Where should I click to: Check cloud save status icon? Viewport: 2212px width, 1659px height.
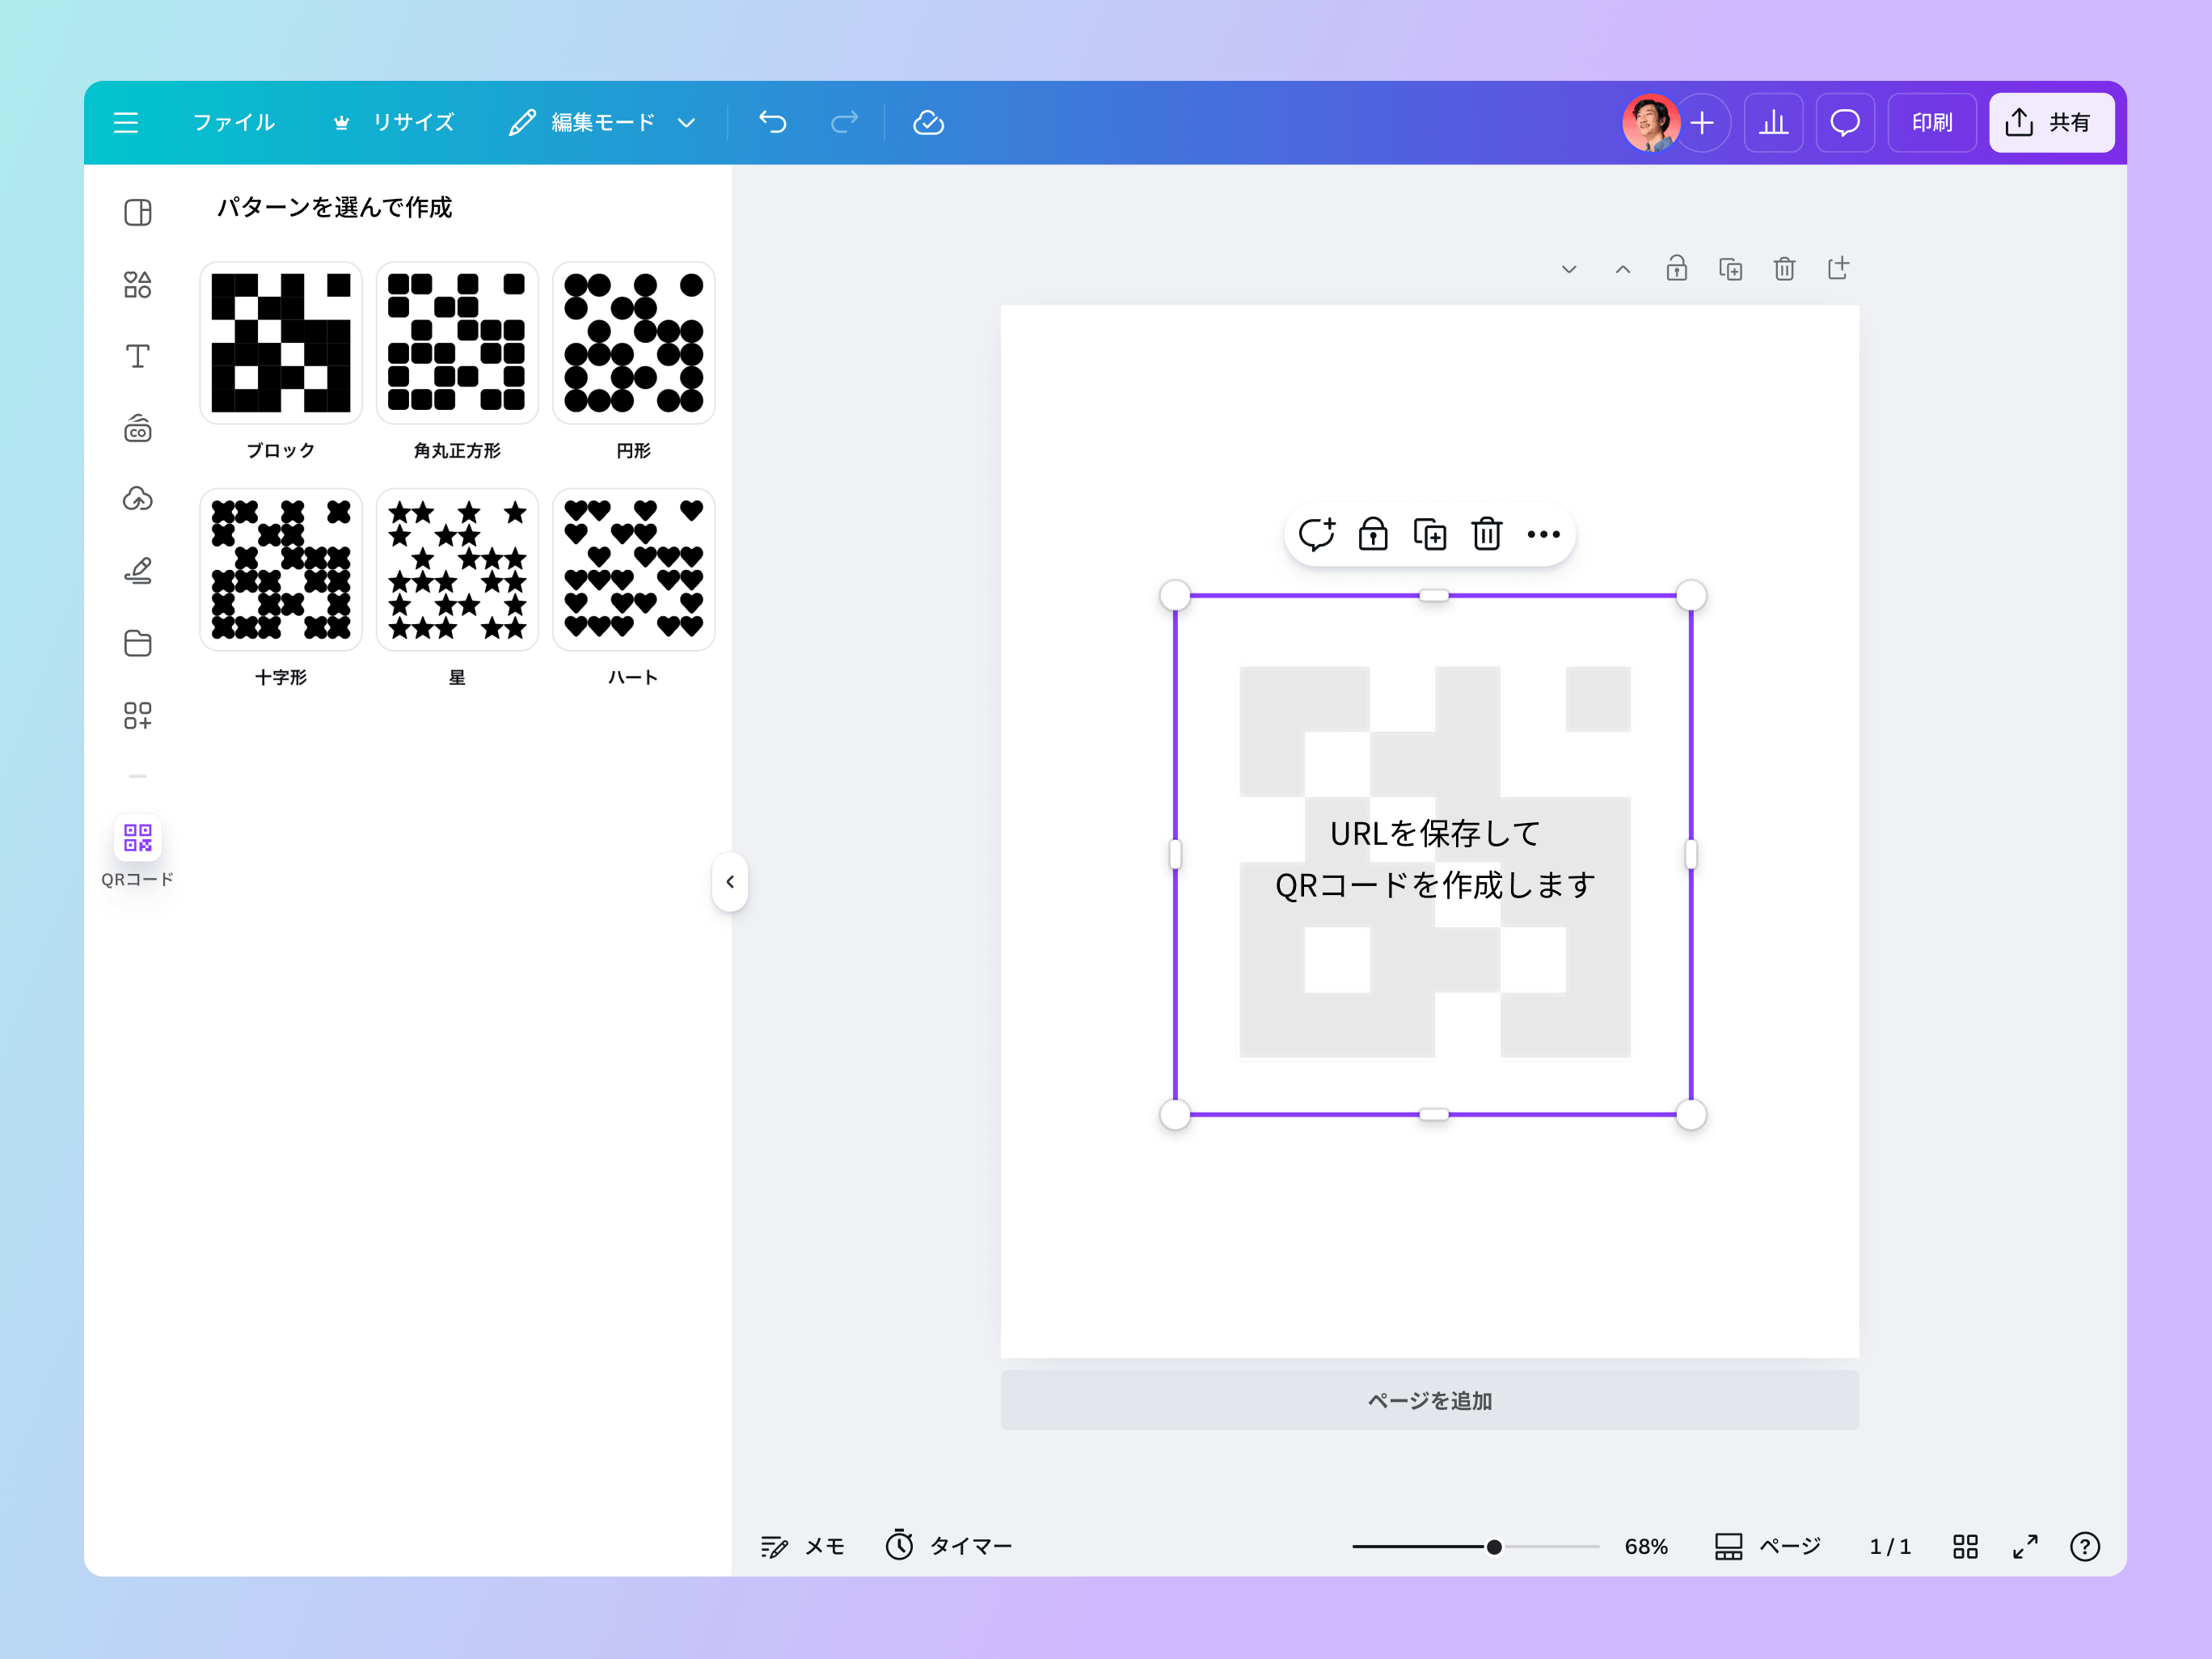coord(929,123)
